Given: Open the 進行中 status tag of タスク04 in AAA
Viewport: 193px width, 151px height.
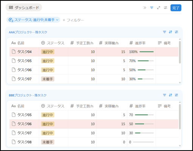Looking at the screenshot, I should point(48,52).
